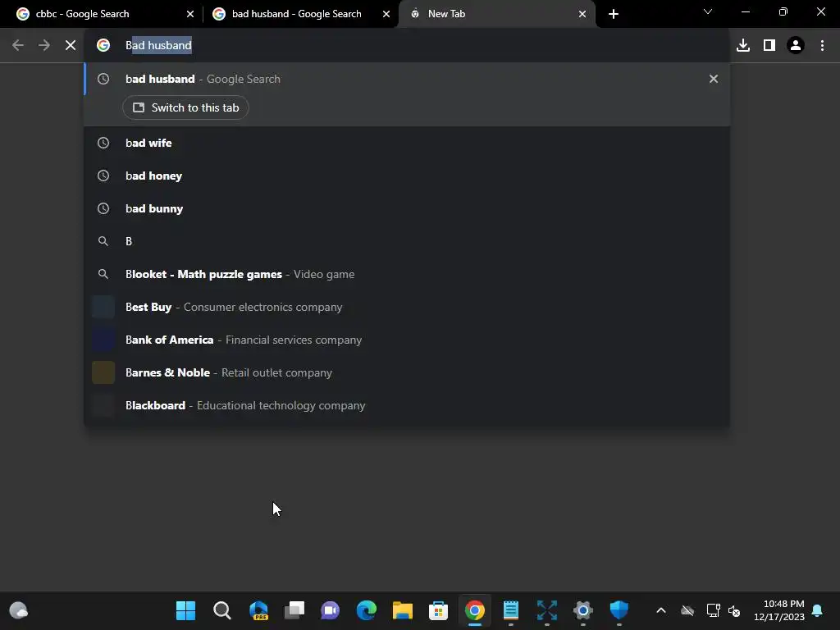Stop loading the page

71,46
